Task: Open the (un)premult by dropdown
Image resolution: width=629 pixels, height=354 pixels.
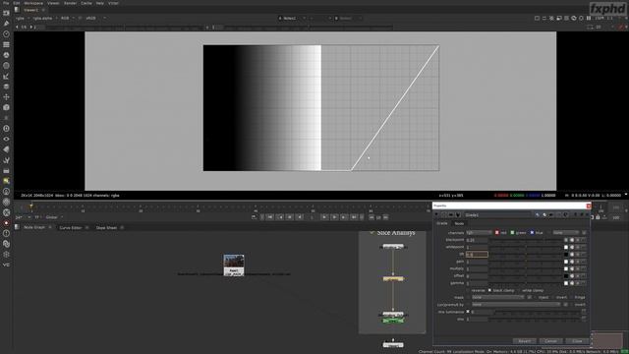Action: point(516,305)
